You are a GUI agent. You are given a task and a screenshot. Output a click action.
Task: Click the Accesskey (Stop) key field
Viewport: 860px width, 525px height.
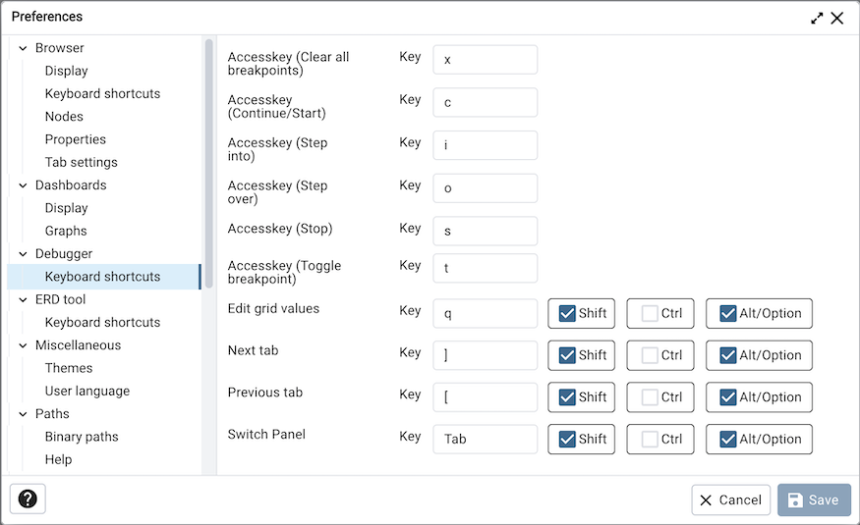(485, 231)
